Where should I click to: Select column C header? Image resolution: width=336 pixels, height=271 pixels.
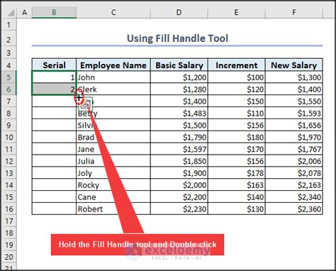pos(113,12)
